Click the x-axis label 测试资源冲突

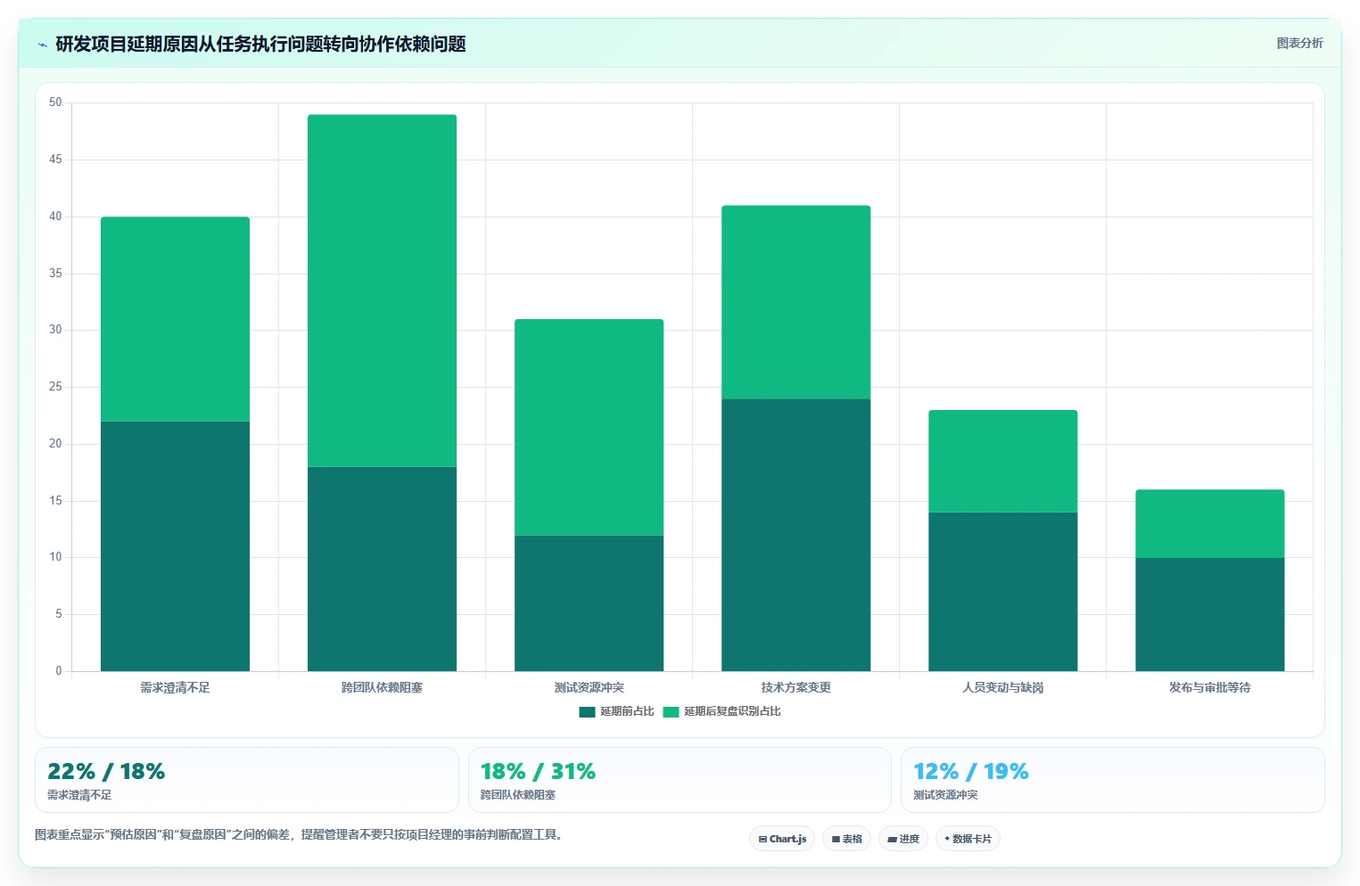tap(589, 687)
